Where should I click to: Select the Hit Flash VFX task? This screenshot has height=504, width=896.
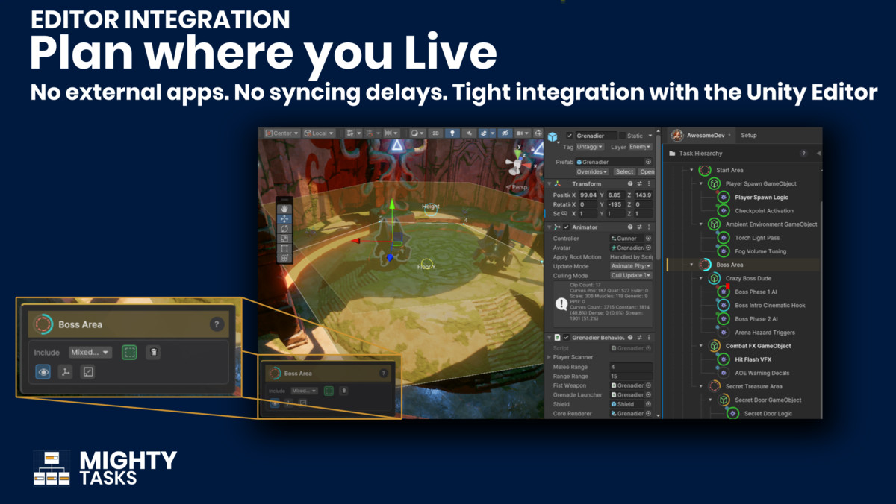pyautogui.click(x=753, y=359)
